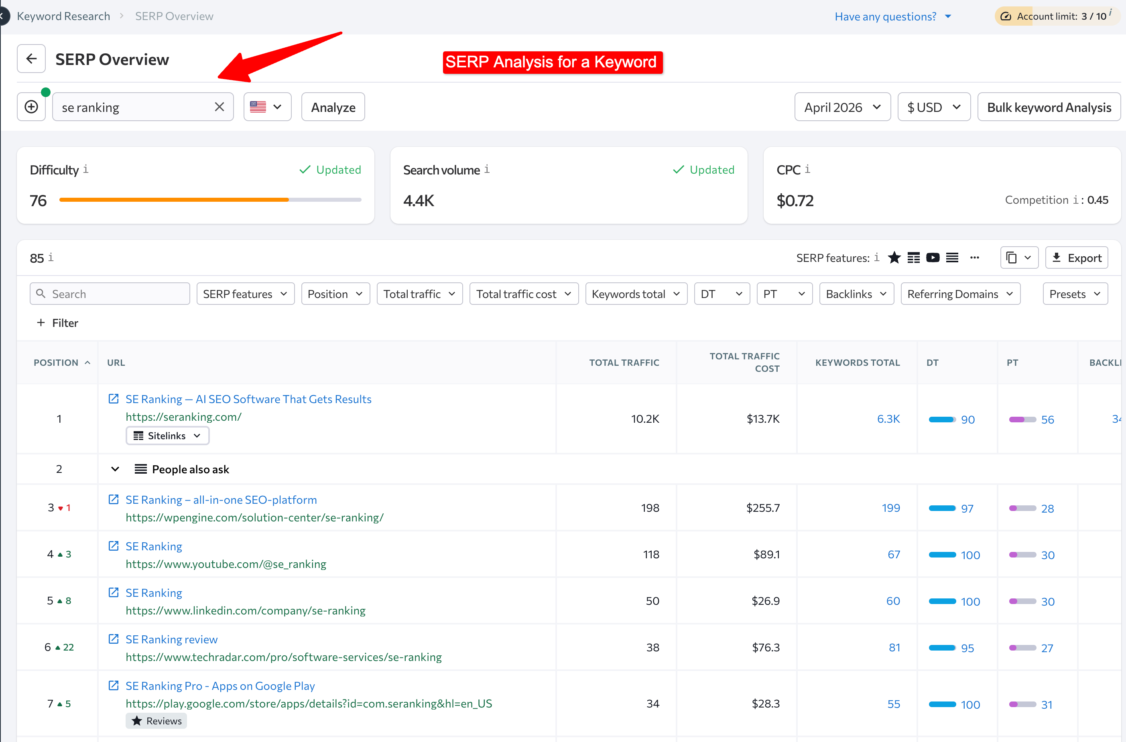The height and width of the screenshot is (742, 1126).
Task: Click keywords total 6.3K for seranking.com
Action: coord(888,419)
